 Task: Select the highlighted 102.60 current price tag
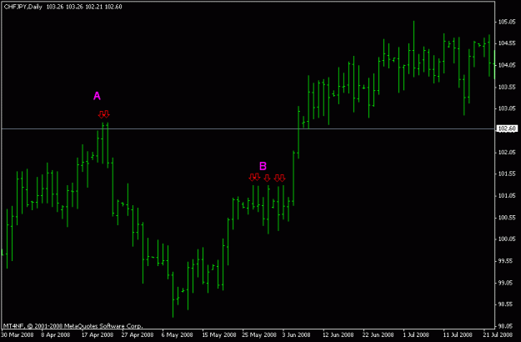(x=507, y=128)
